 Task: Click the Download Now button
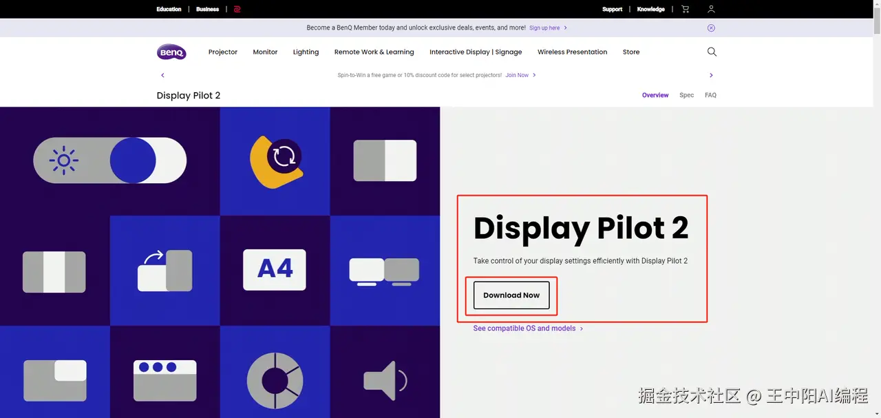pos(511,295)
